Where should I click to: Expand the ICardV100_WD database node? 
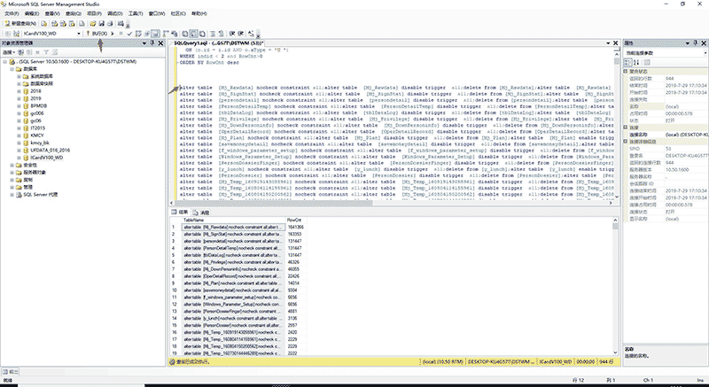coord(19,158)
